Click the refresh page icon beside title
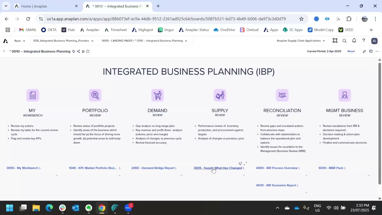Image resolution: width=382 pixels, height=215 pixels. point(73,51)
